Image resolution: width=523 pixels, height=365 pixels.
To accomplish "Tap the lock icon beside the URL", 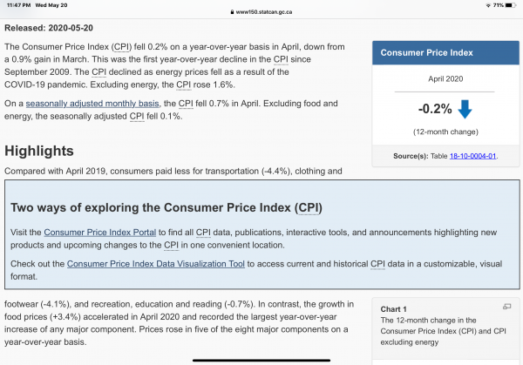I will [x=230, y=13].
